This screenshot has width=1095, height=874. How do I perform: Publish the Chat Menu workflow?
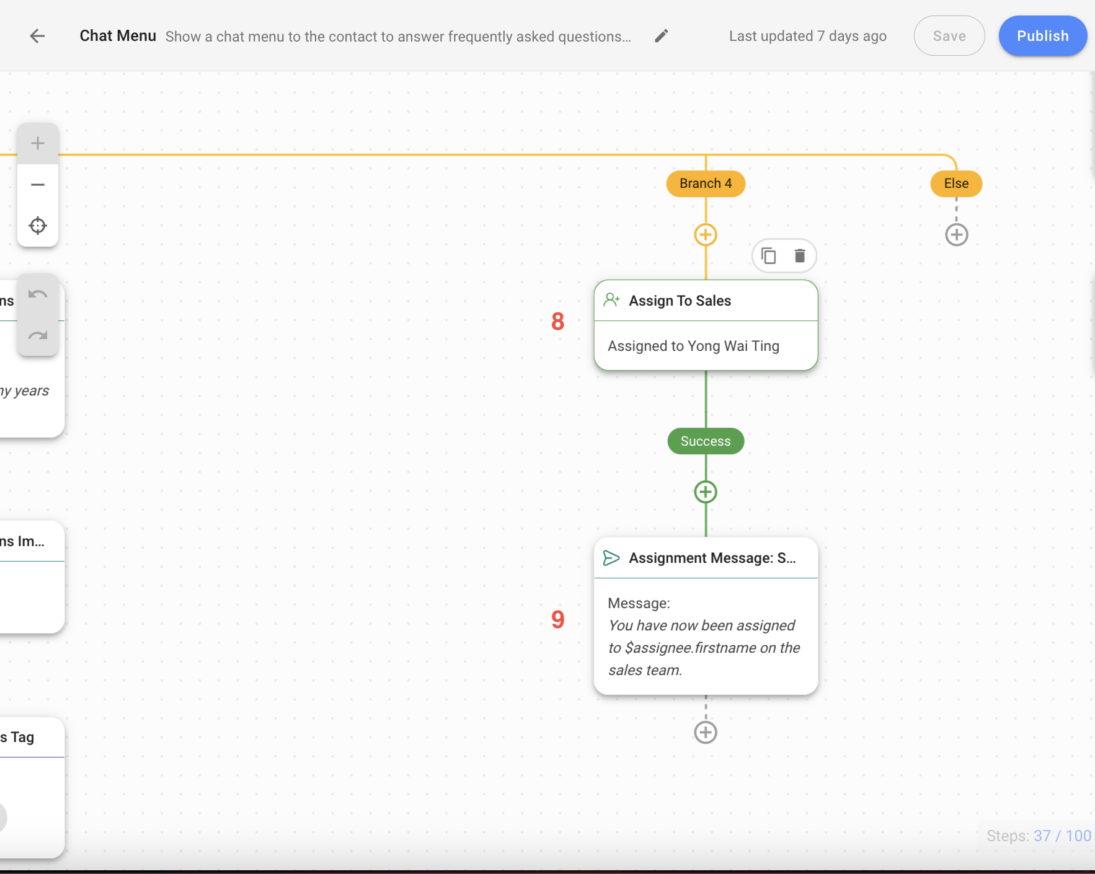[1042, 35]
